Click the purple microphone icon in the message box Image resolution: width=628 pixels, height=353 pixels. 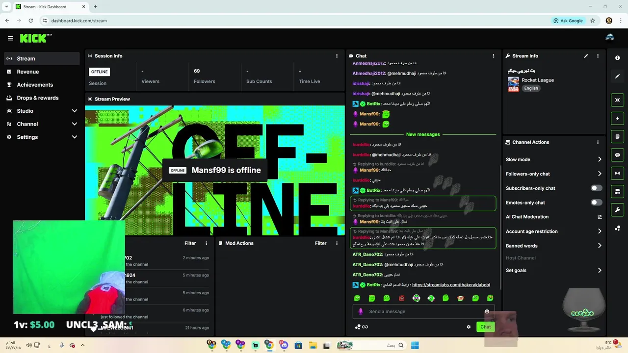point(361,311)
